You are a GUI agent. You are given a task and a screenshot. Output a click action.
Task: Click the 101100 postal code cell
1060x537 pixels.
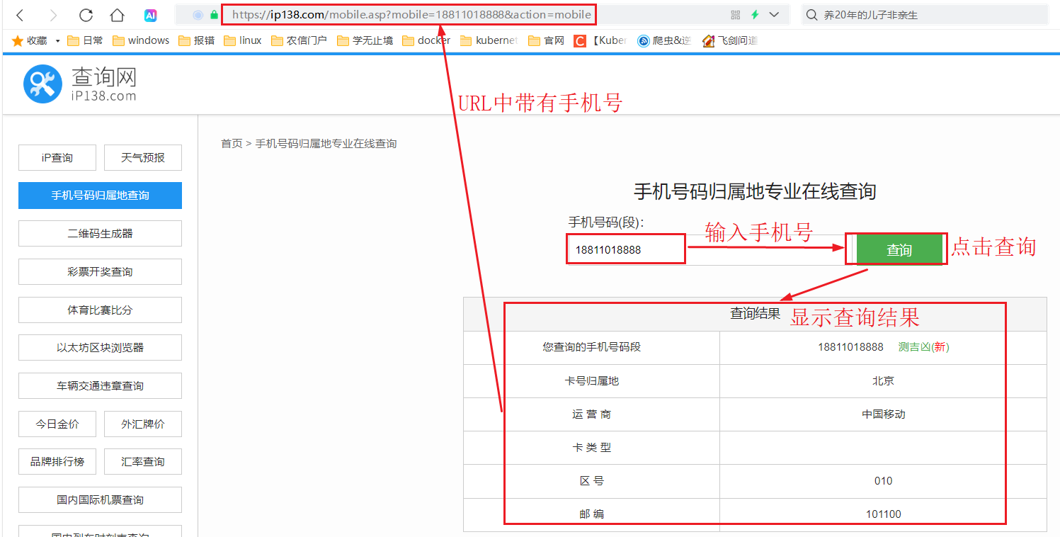click(883, 514)
